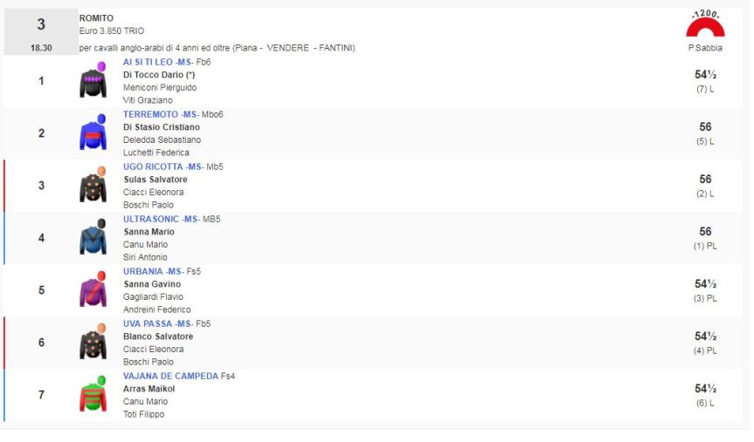Open horse link UGO RICOTTA
Viewport: 754px width, 442px height.
click(152, 167)
